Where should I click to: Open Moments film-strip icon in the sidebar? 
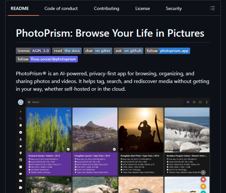(x=21, y=167)
